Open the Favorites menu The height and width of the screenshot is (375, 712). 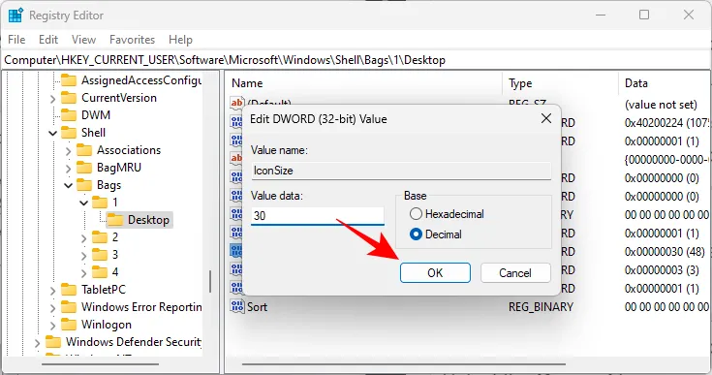click(x=132, y=40)
